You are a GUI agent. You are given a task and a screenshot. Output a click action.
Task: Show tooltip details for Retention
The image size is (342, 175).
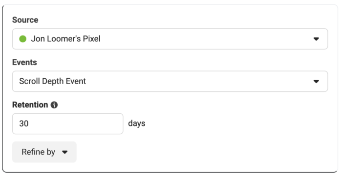(54, 105)
